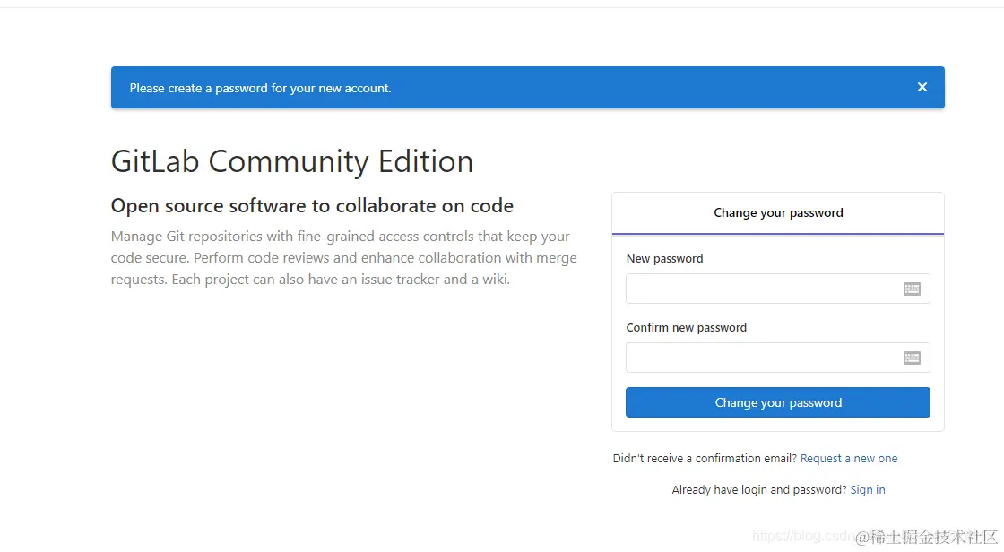Click the GitLab Community Edition heading
This screenshot has height=552, width=1004.
tap(292, 160)
